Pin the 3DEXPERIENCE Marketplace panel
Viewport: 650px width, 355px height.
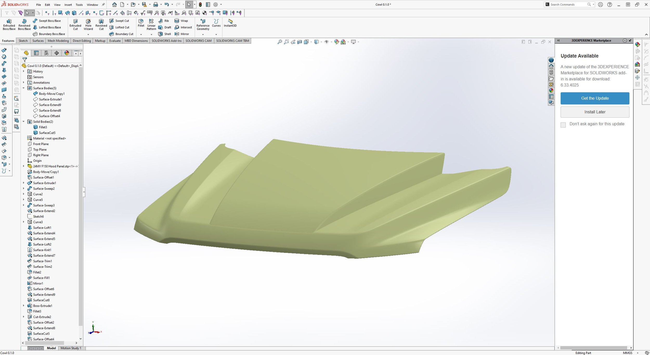(630, 41)
